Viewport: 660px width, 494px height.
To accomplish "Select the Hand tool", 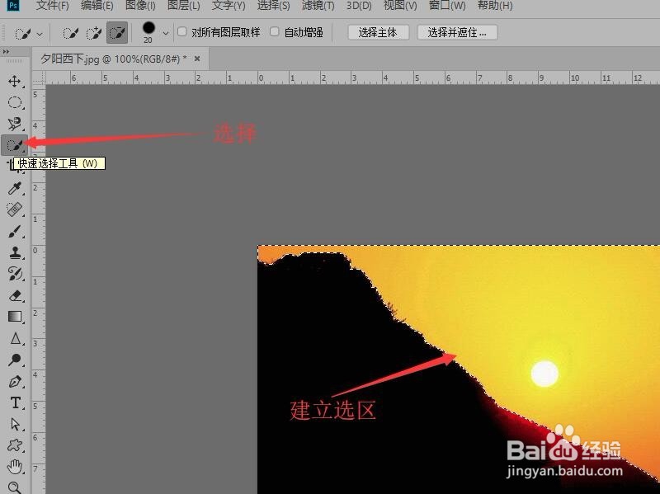I will click(15, 467).
